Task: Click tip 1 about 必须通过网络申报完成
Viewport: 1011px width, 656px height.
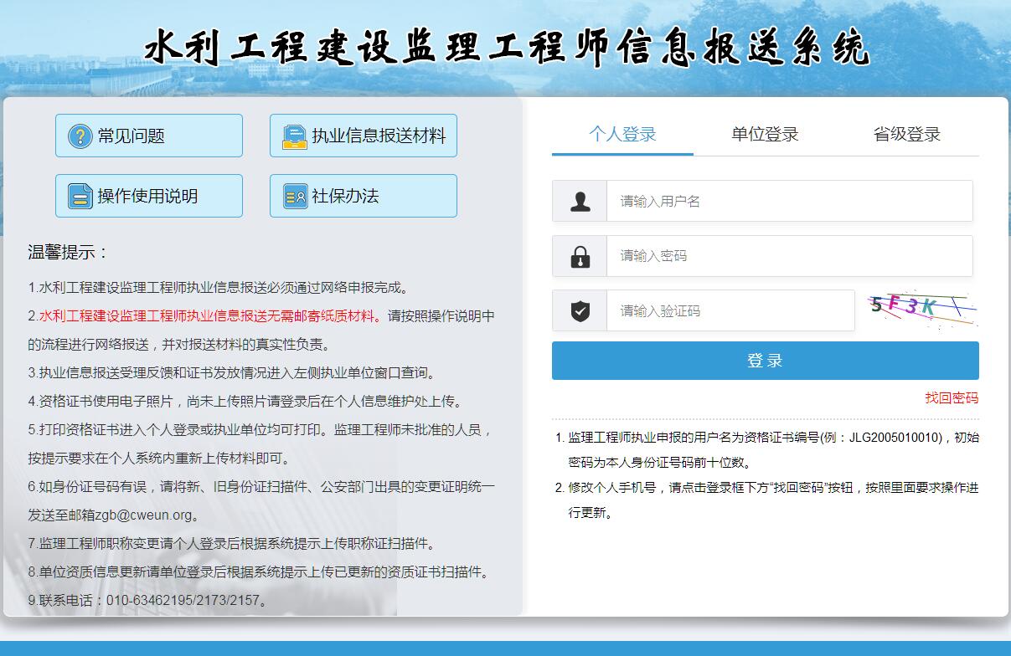Action: [219, 288]
